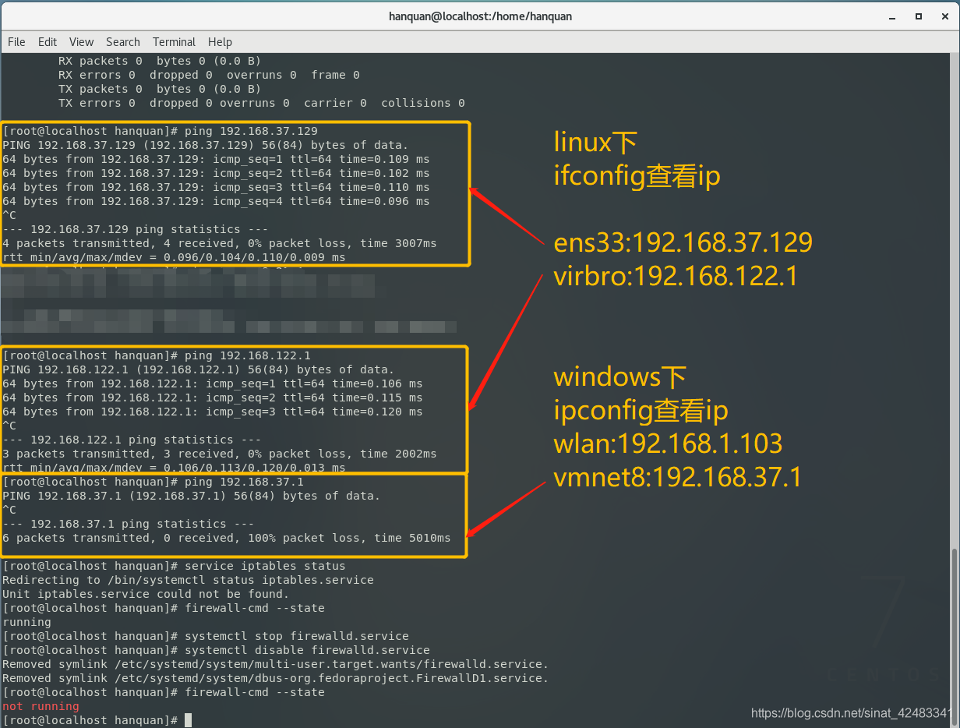Viewport: 960px width, 728px height.
Task: Click '4 packets transmitted, 4 received' line
Action: [x=220, y=243]
